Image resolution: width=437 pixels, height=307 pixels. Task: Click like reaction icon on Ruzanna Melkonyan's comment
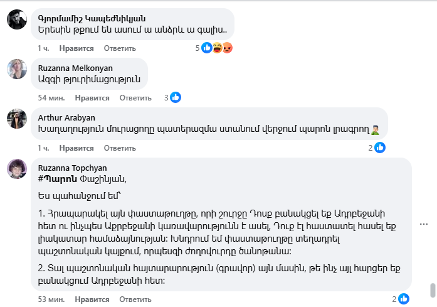pyautogui.click(x=176, y=97)
